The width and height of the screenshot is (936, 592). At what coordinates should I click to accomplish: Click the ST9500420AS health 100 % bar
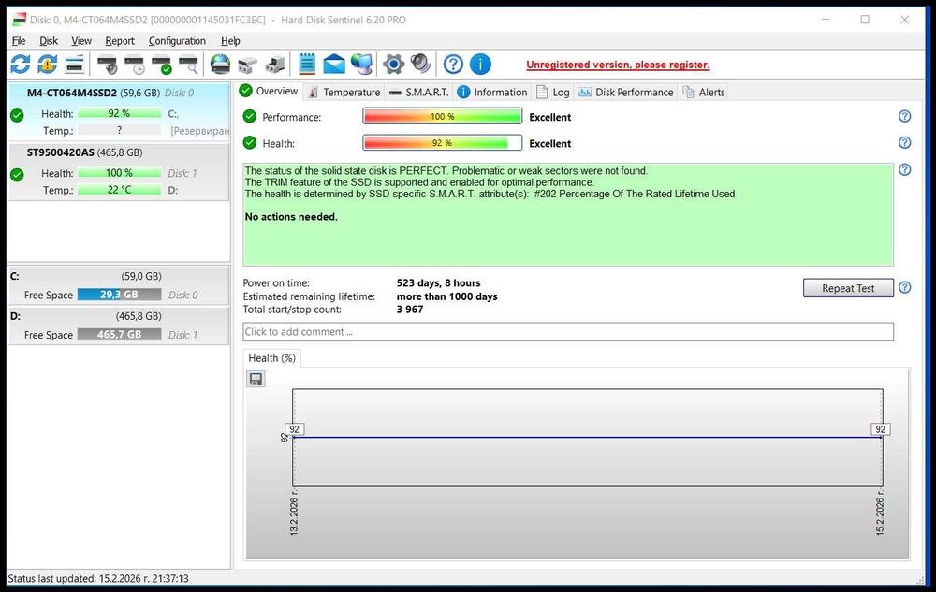click(120, 173)
